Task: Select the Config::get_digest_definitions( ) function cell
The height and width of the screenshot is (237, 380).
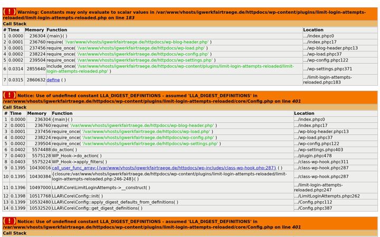Action: (x=172, y=208)
